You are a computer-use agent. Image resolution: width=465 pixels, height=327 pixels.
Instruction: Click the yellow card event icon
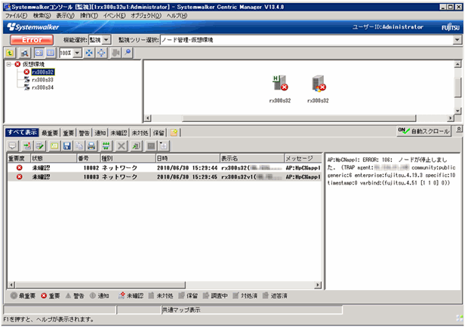[x=54, y=145]
